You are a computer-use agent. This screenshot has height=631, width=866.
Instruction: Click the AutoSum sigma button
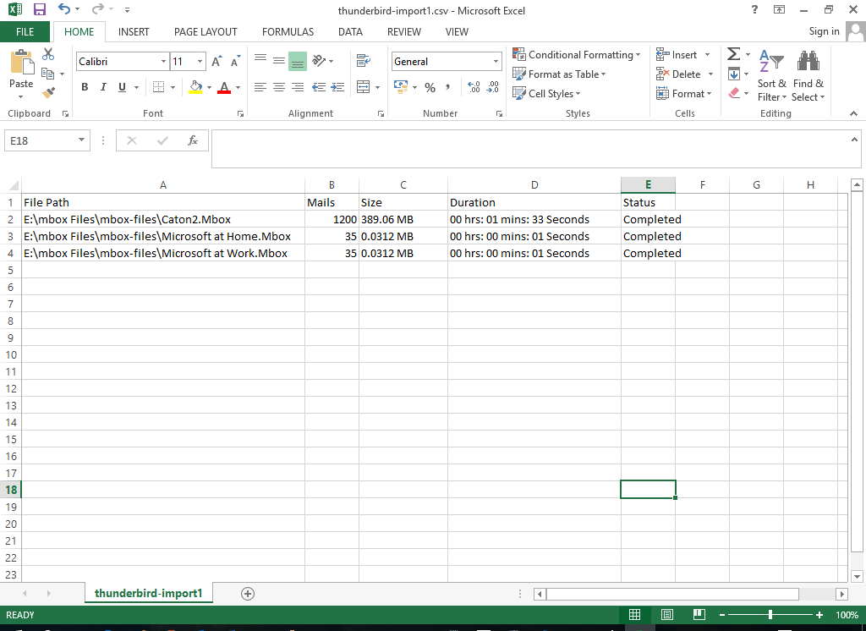point(733,54)
